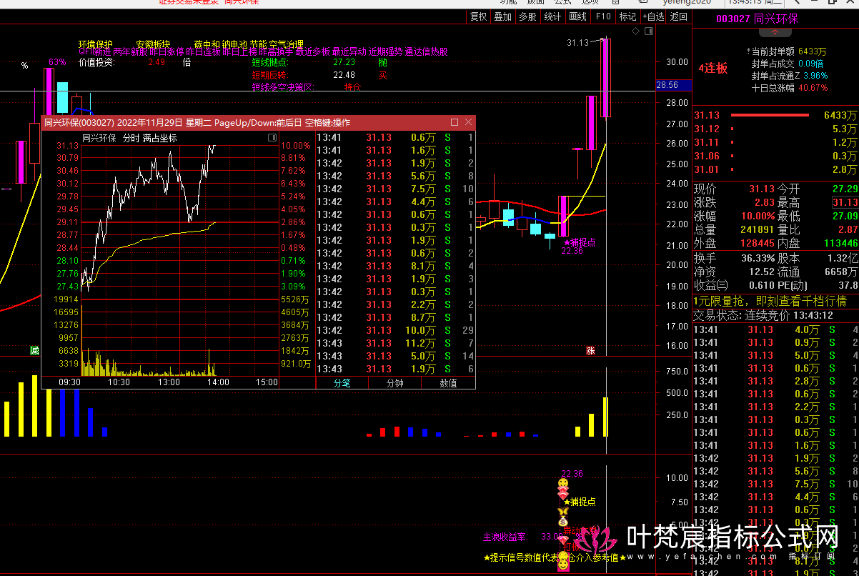Image resolution: width=859 pixels, height=576 pixels.
Task: Click the 减 marker on the chart
Action: pyautogui.click(x=34, y=350)
